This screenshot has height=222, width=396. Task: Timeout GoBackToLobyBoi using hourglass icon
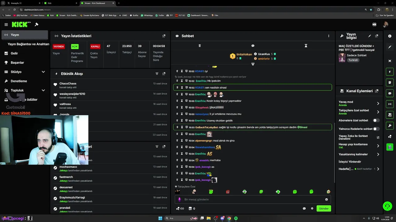[182, 127]
